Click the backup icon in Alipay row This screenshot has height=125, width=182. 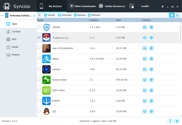pos(151,59)
